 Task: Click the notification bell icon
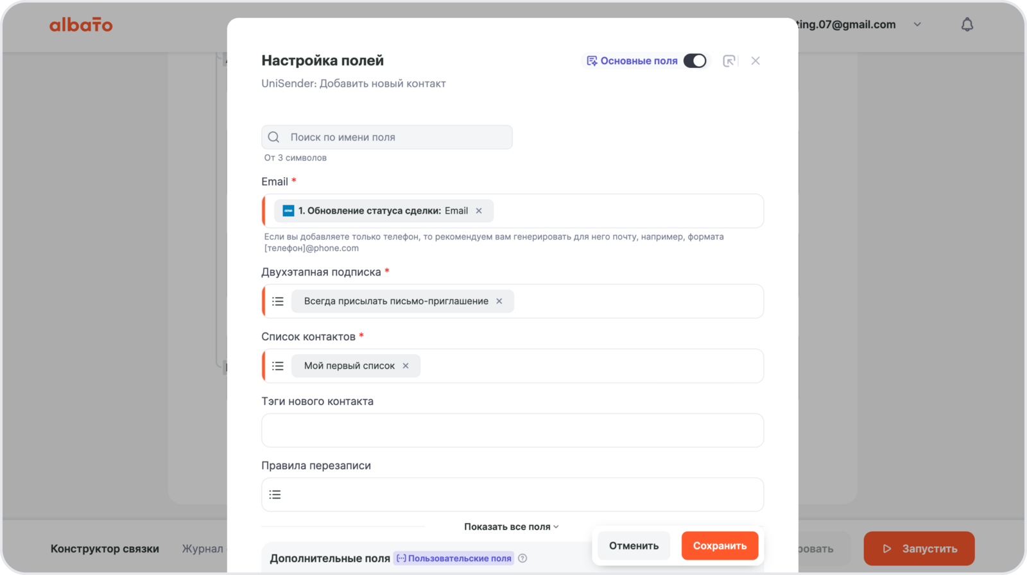click(x=967, y=24)
